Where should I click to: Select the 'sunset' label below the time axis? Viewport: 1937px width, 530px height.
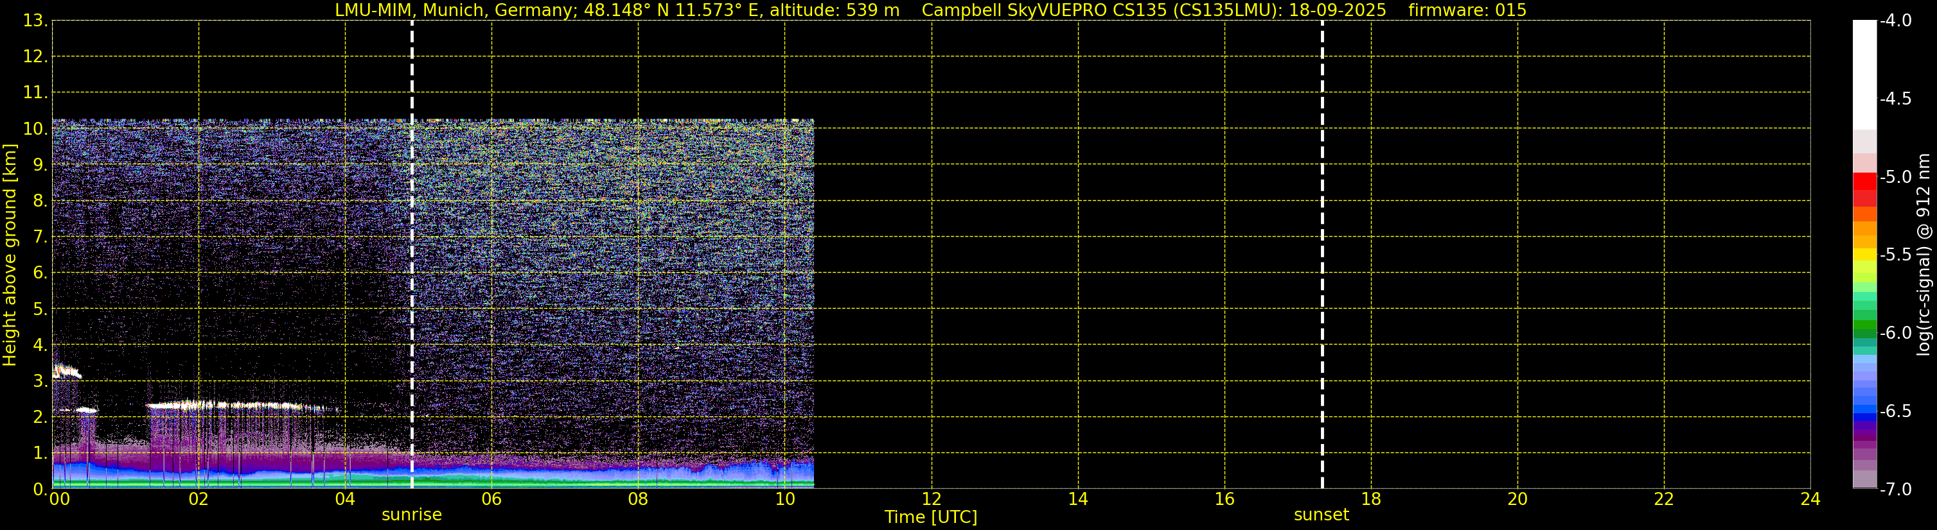tap(1321, 514)
